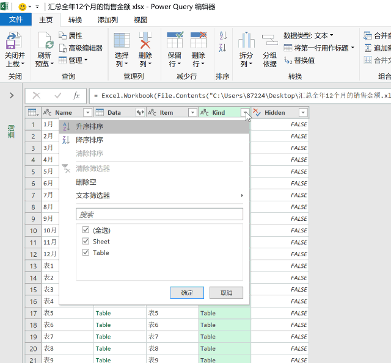Viewport: 391px width, 363px height.
Task: Expand the 将第一行用作标题 dropdown arrow
Action: (x=353, y=48)
